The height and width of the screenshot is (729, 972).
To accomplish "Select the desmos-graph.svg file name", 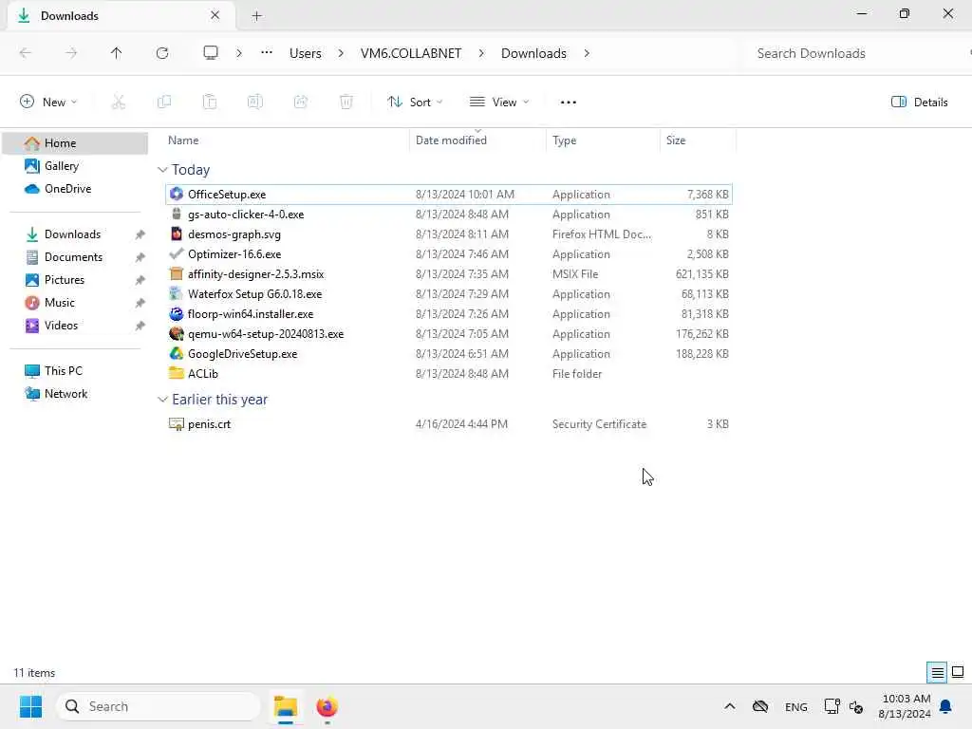I will tap(234, 234).
